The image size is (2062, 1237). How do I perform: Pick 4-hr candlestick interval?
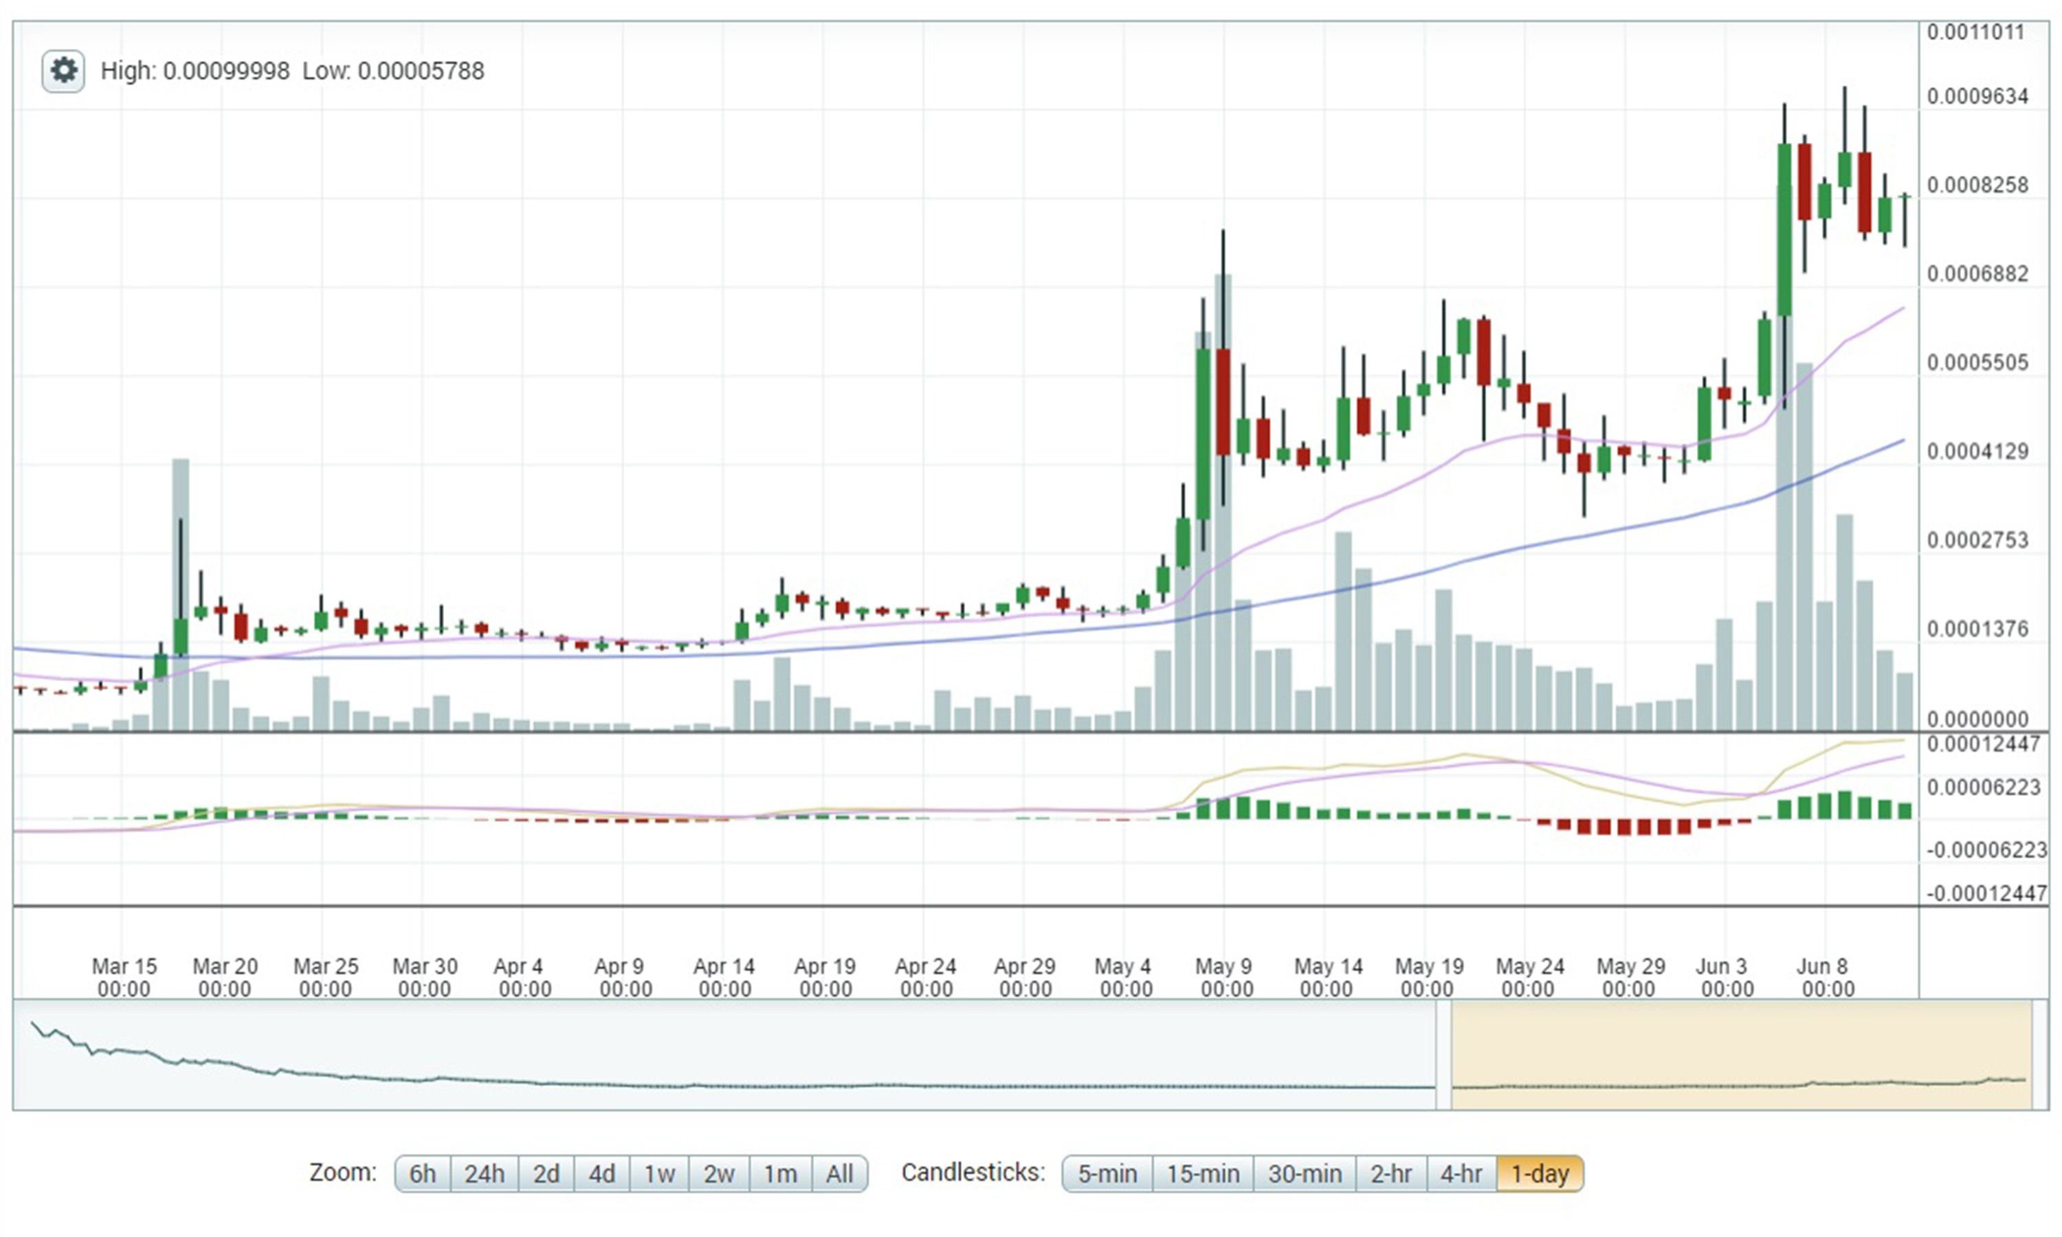tap(1461, 1174)
